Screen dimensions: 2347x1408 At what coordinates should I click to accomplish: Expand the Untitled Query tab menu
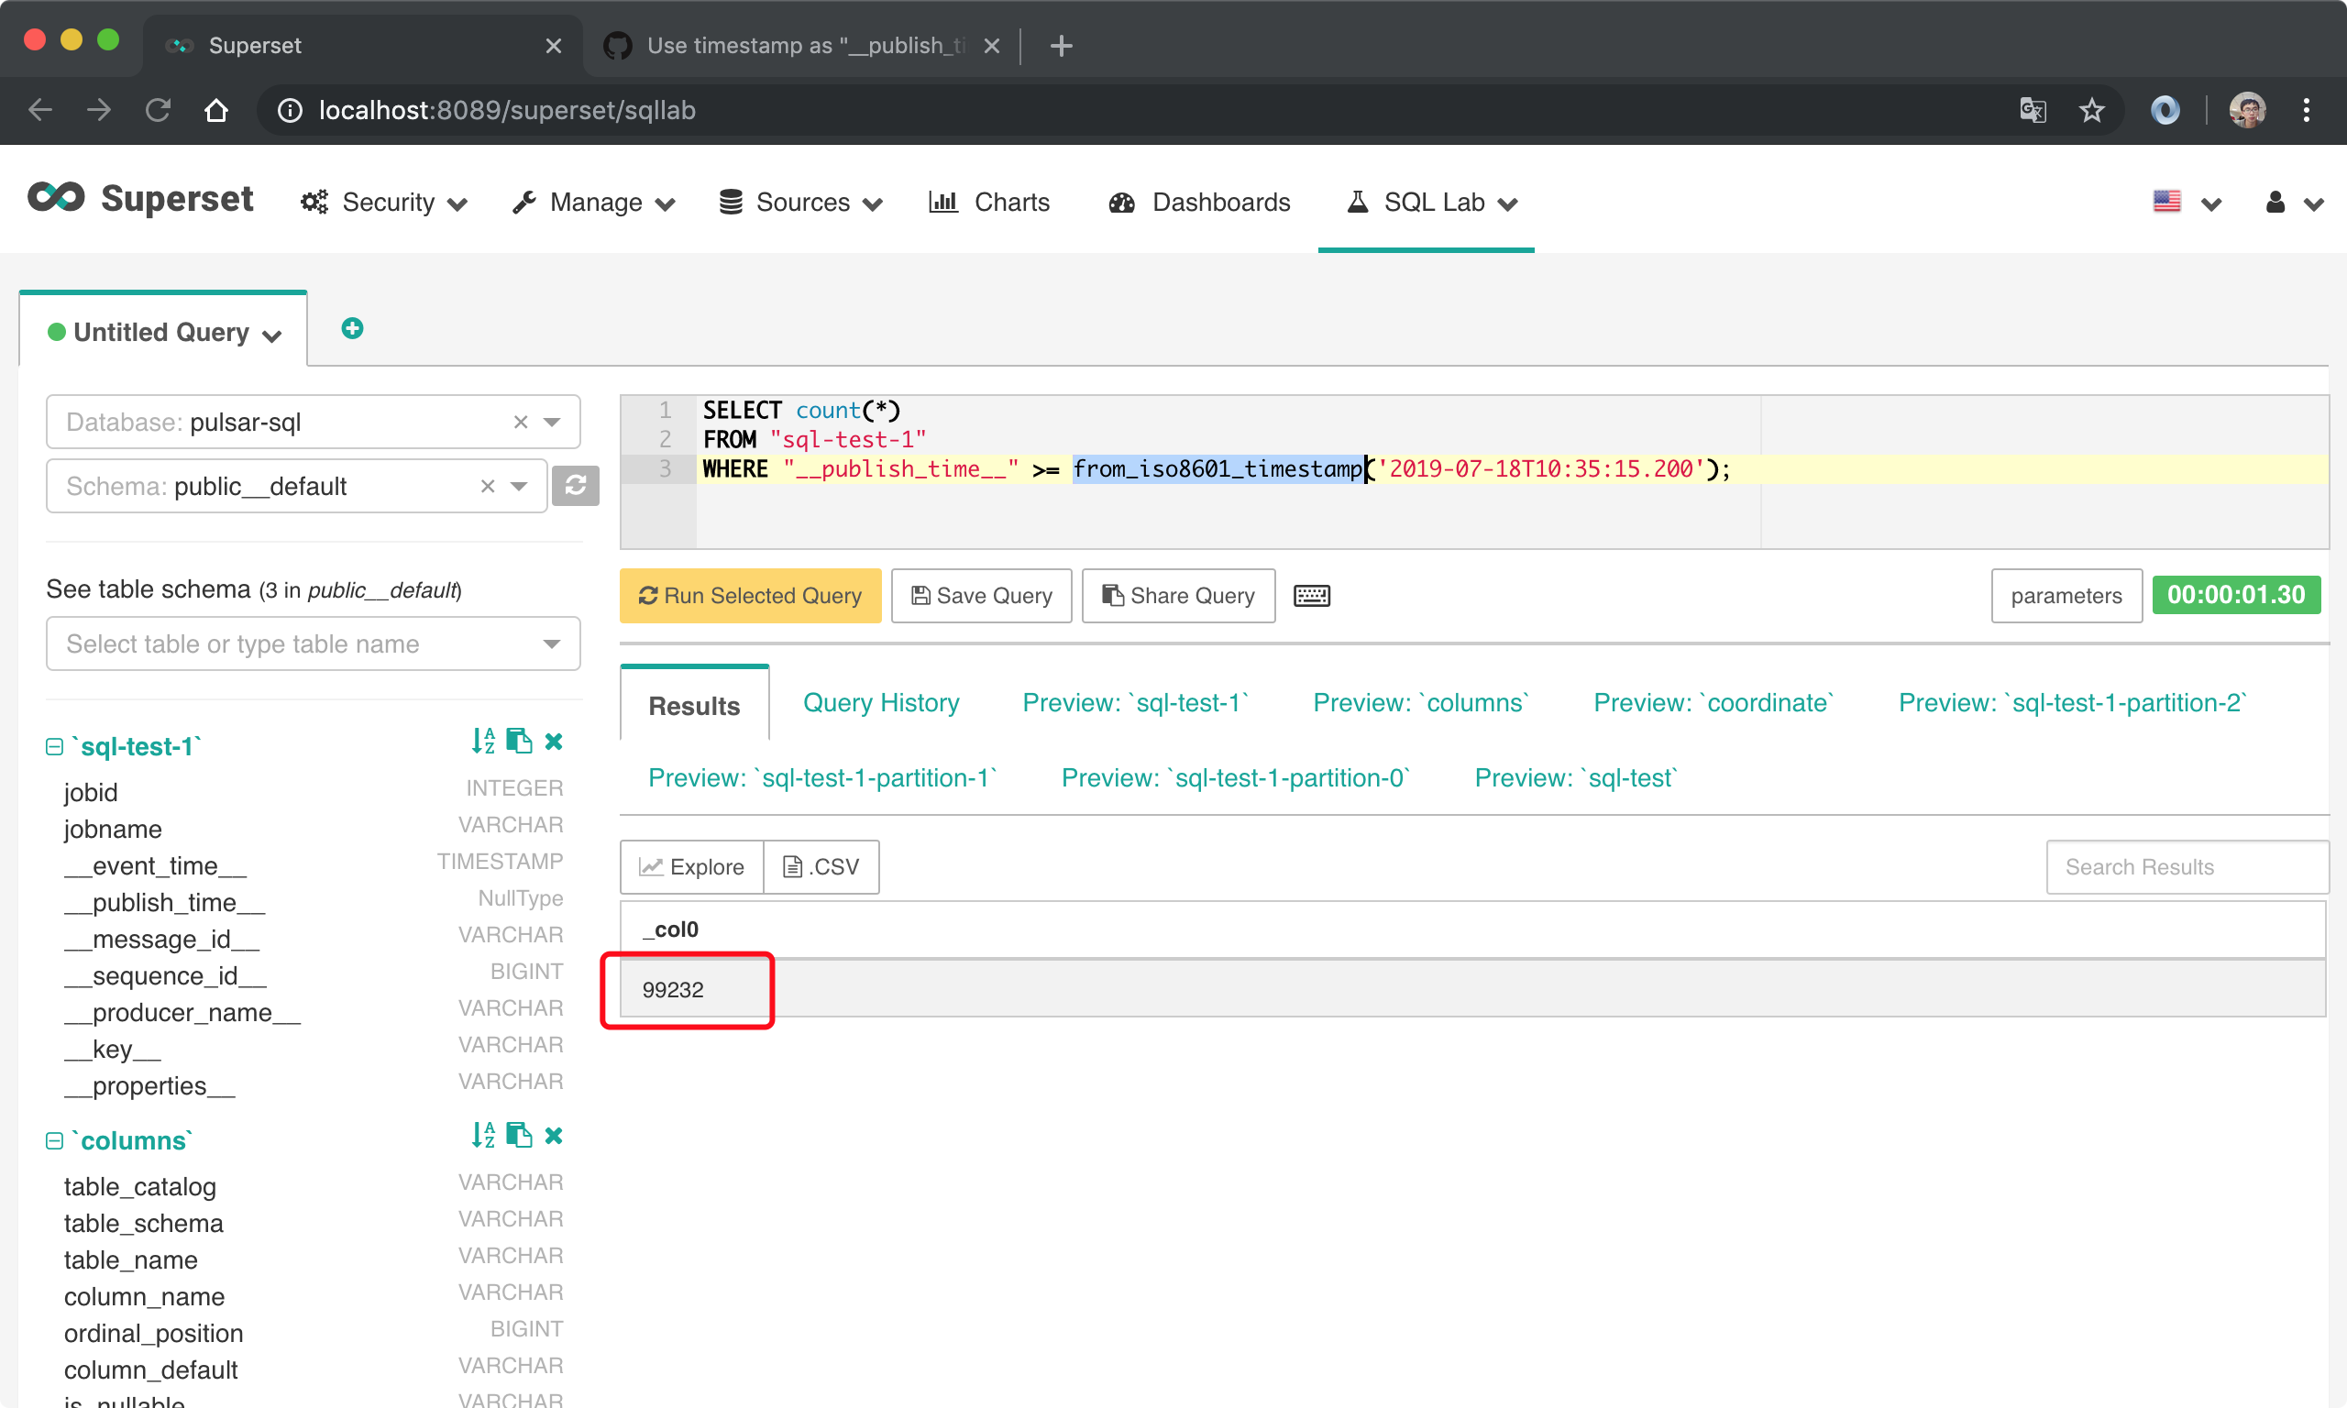272,335
